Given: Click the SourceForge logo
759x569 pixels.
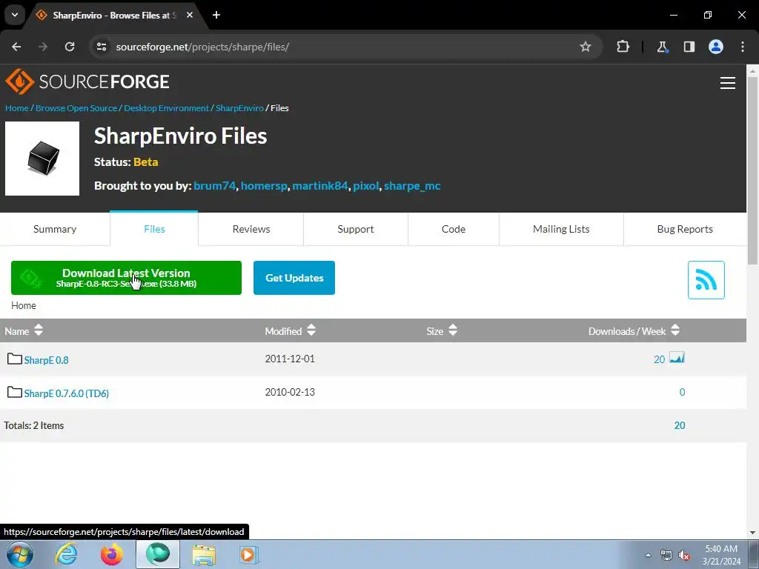Looking at the screenshot, I should (x=87, y=81).
